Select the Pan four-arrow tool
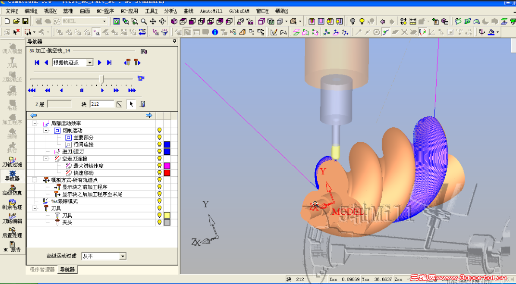The height and width of the screenshot is (284, 516). coord(153,21)
